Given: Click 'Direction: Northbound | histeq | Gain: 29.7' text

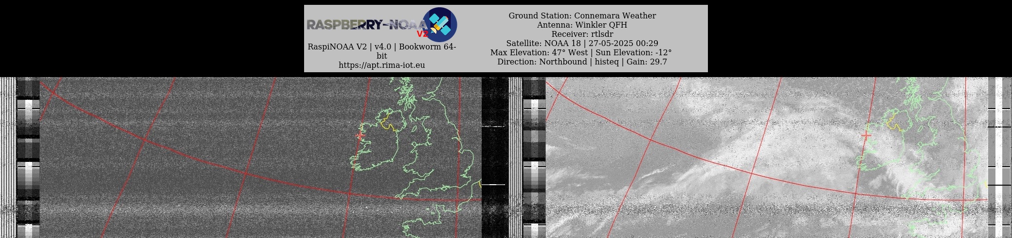Looking at the screenshot, I should pos(582,62).
